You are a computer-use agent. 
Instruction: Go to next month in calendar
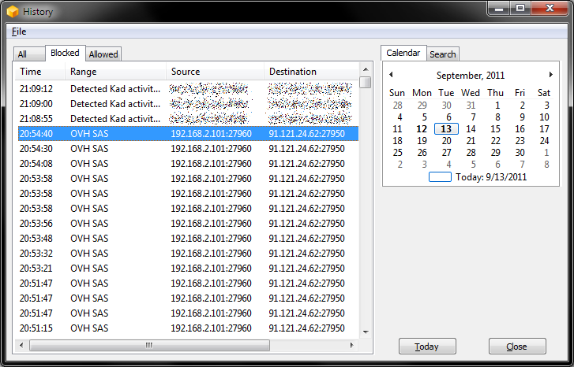pos(550,75)
